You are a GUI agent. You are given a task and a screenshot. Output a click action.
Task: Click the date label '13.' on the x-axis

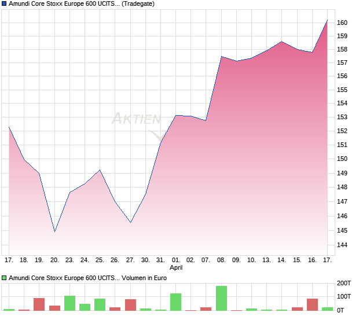266,260
